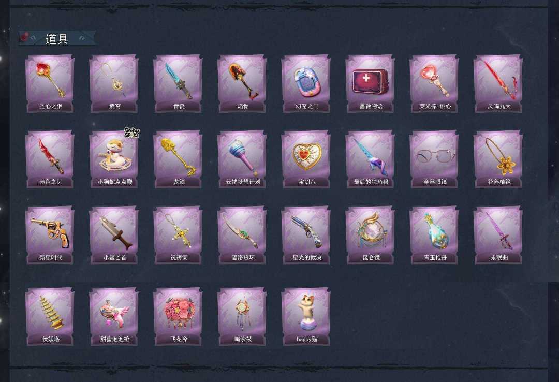Image resolution: width=559 pixels, height=382 pixels.
Task: Select the 金丝眼镜 glasses item
Action: coord(434,159)
